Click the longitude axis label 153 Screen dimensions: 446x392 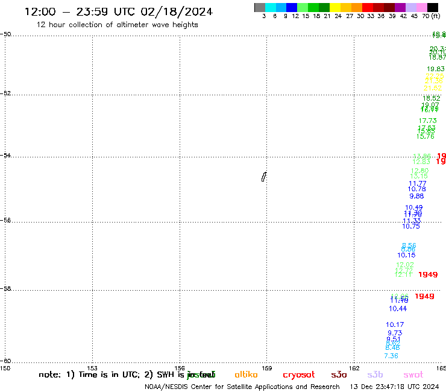coord(92,368)
